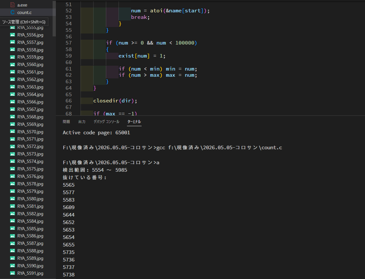Click image icon next to RYA_5578.jpg
The height and width of the screenshot is (279, 365).
pyautogui.click(x=13, y=184)
